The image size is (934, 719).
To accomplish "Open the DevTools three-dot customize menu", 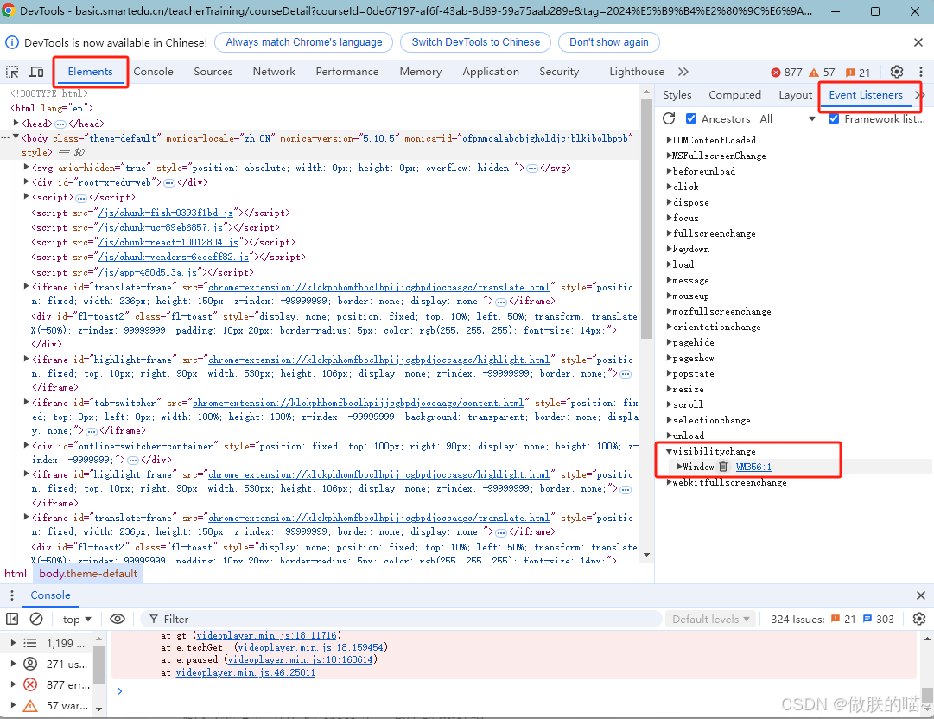I will click(921, 72).
